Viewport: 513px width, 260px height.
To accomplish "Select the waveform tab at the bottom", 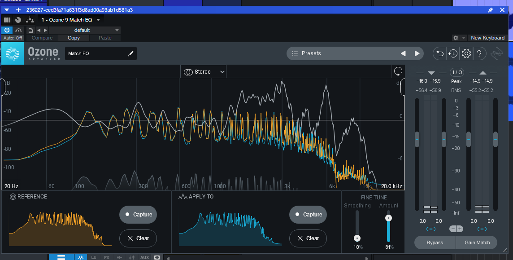I will click(80, 257).
